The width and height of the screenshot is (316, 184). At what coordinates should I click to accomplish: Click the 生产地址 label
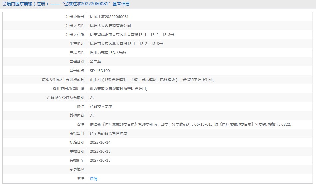[x=77, y=44]
